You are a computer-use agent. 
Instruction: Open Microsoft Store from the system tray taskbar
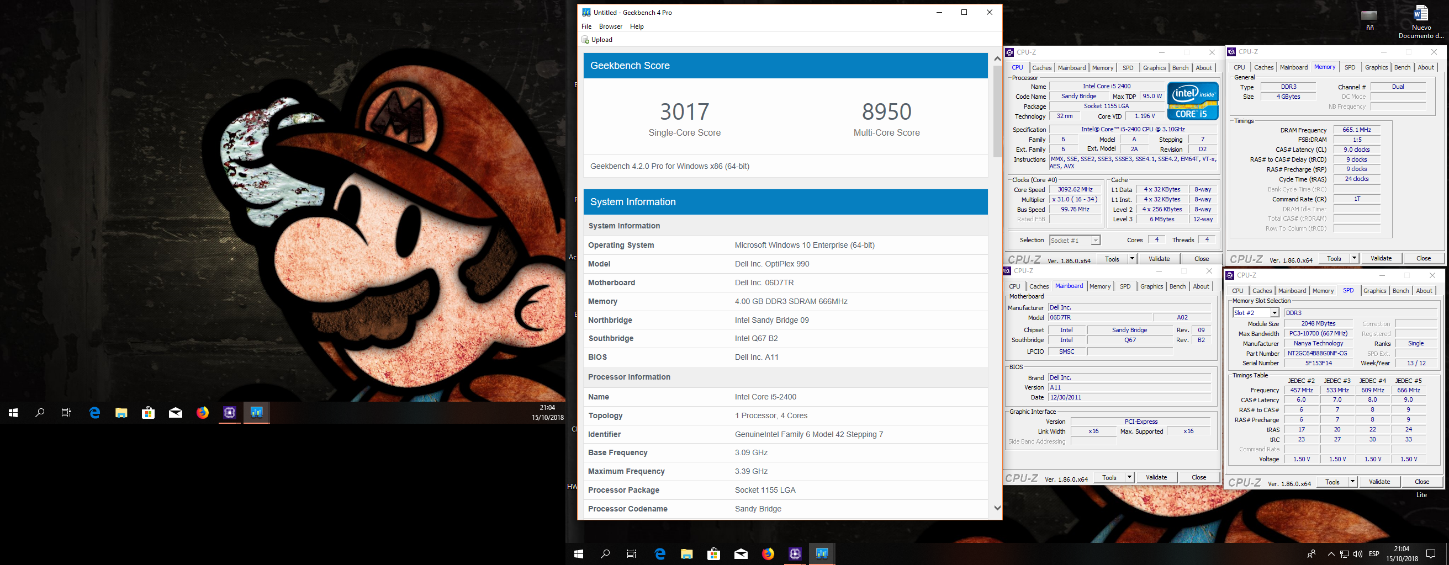[714, 554]
